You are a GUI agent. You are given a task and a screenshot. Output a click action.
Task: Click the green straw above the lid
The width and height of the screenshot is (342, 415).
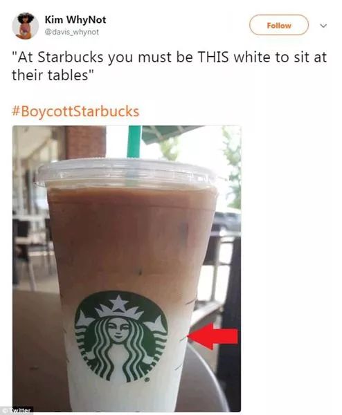[x=134, y=142]
